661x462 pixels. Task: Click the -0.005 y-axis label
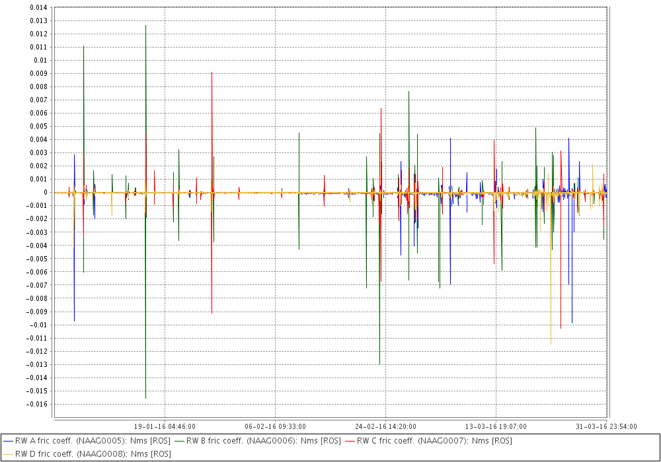coord(37,259)
